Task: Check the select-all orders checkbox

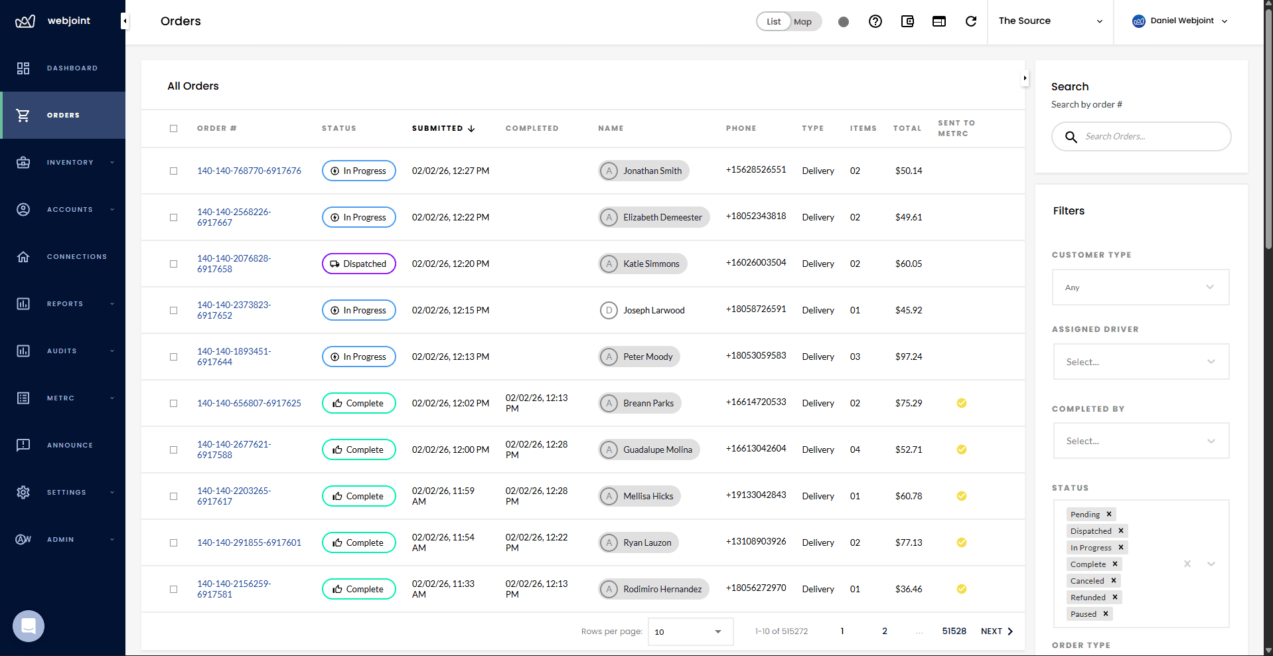Action: coord(173,128)
